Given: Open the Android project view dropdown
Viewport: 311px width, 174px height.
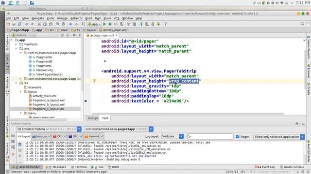Looking at the screenshot, I should pos(23,35).
